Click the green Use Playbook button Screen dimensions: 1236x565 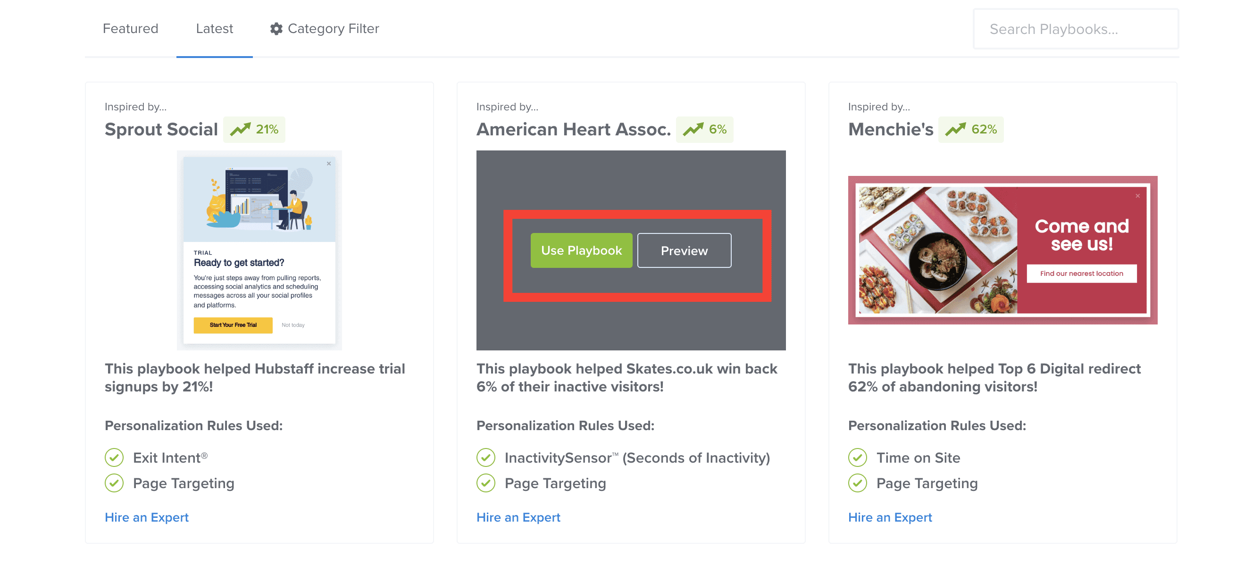(x=581, y=250)
